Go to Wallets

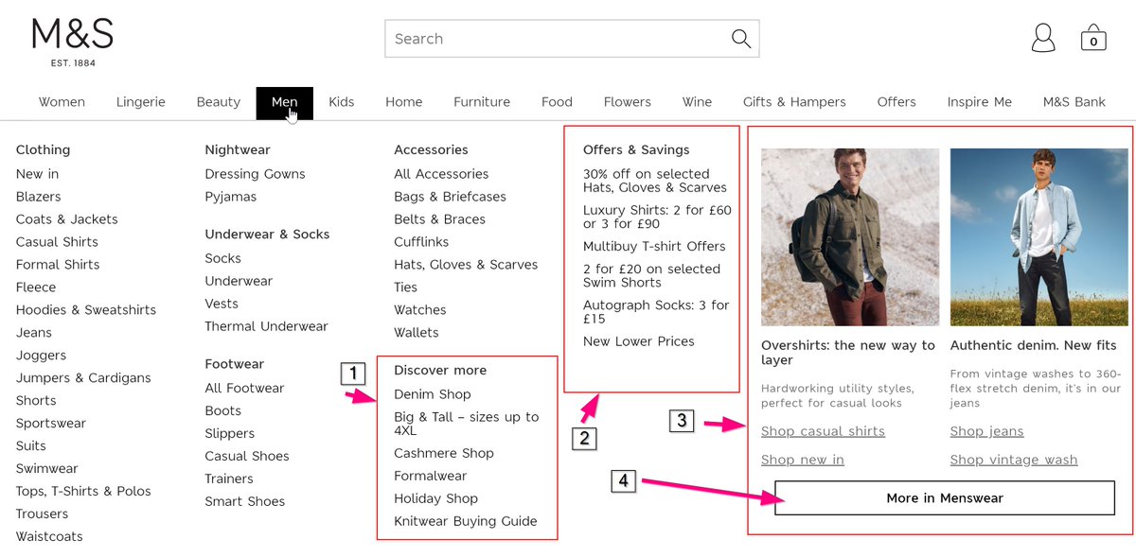[417, 333]
